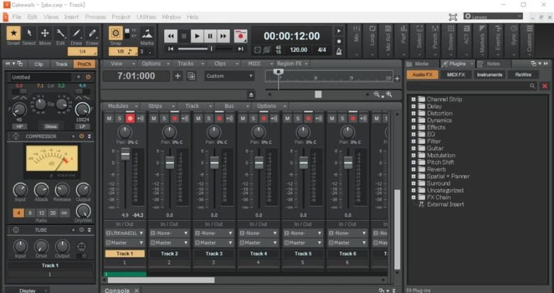This screenshot has height=293, width=554.
Task: Toggle input echo on Track 1
Action: coord(141,119)
